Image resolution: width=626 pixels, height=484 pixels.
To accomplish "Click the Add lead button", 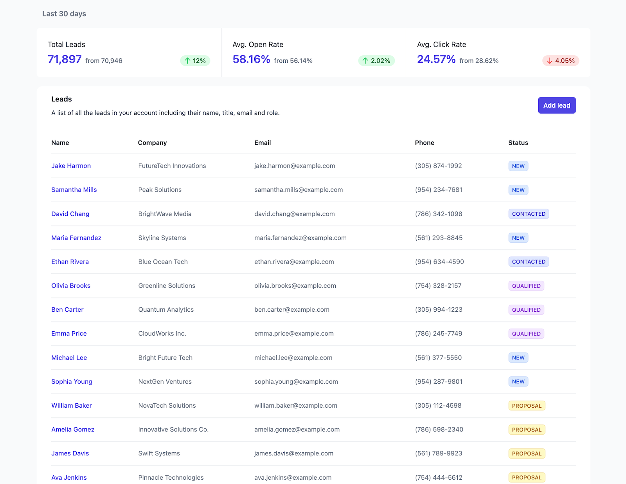I will 557,105.
